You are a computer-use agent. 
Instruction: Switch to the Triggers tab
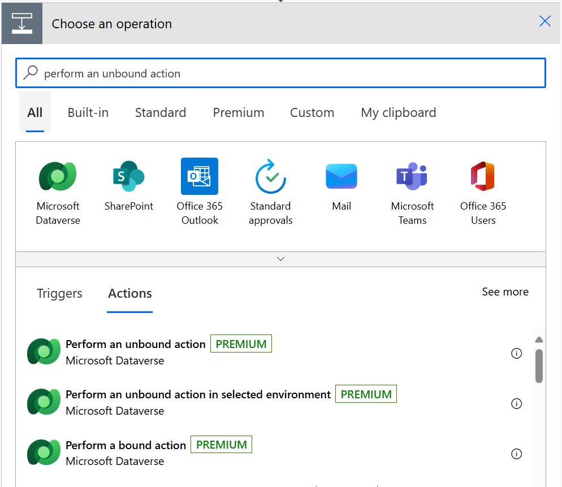tap(59, 293)
